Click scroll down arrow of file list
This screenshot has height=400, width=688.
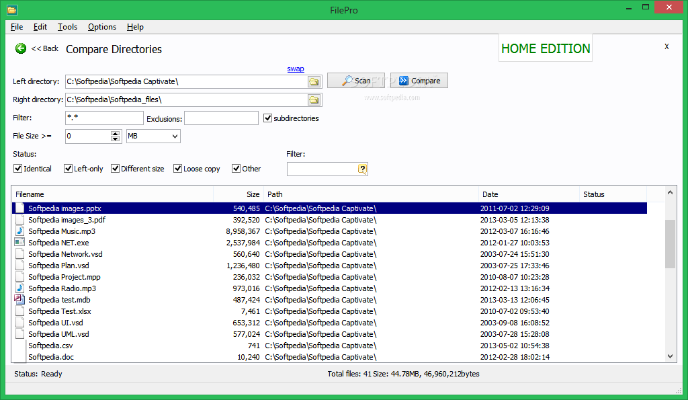[670, 356]
